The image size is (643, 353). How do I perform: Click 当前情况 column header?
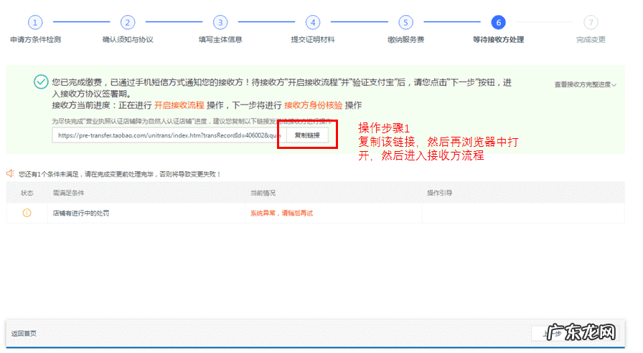pos(263,193)
